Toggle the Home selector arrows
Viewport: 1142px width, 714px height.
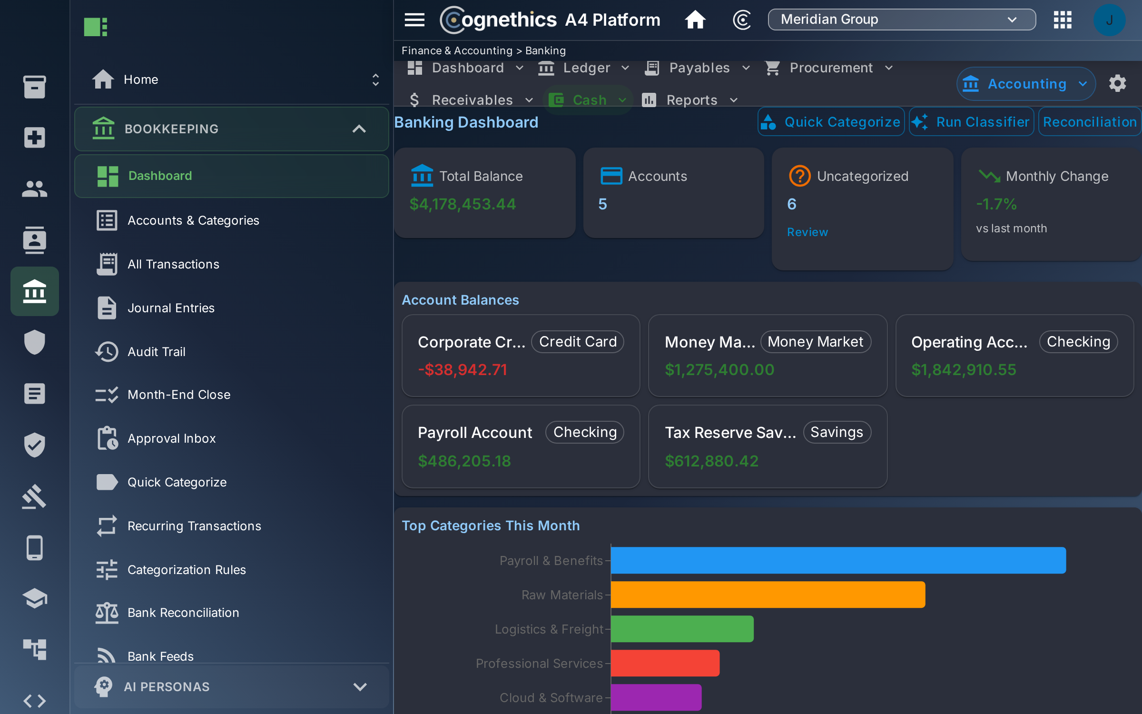coord(375,79)
